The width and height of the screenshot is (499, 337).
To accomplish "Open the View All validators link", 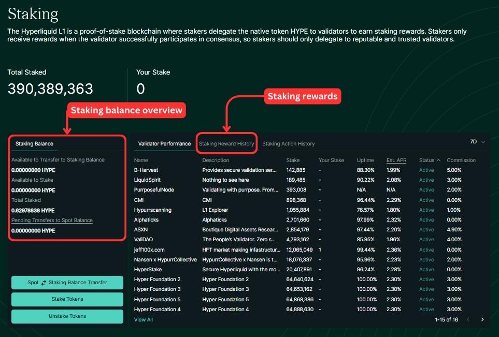I will coord(143,319).
